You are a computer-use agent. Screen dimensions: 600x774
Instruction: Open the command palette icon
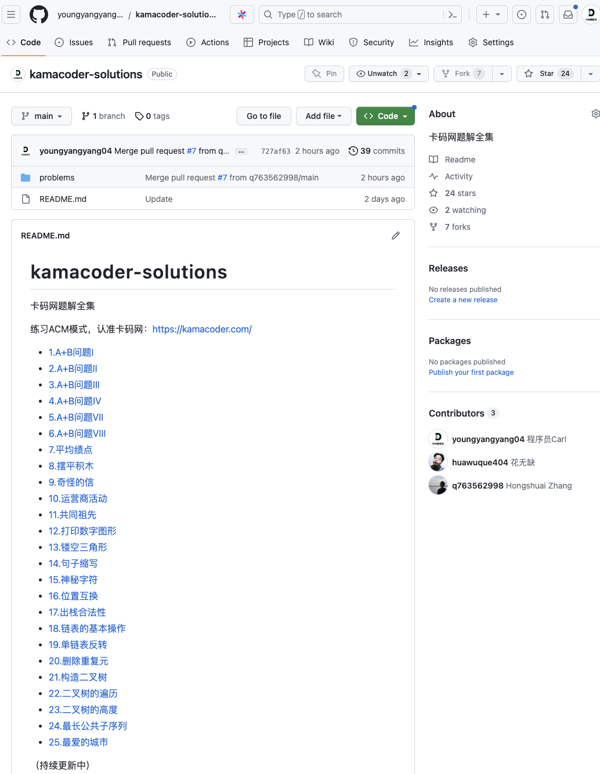click(453, 15)
